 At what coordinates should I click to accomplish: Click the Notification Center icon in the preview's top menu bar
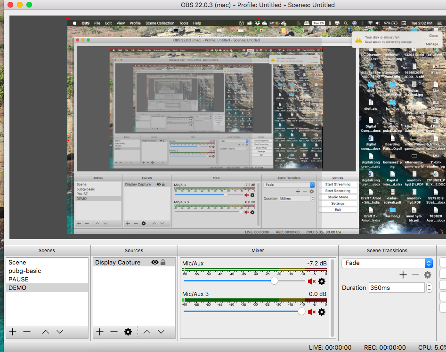click(x=439, y=24)
